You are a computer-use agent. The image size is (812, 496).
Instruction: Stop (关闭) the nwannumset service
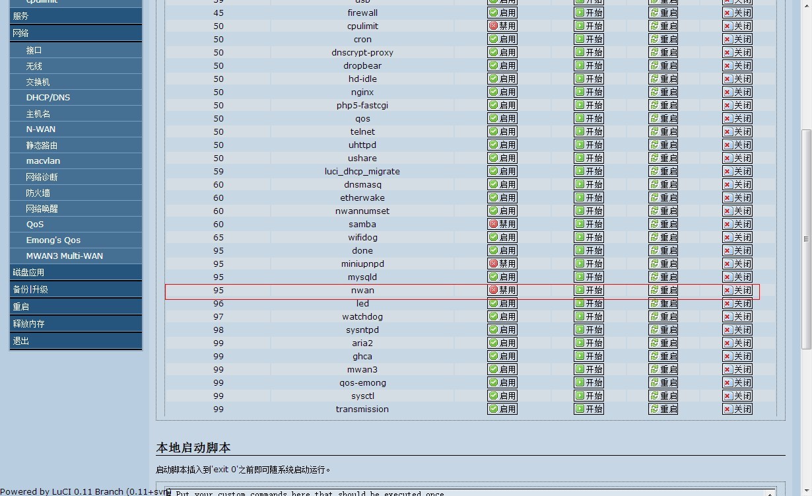pos(737,211)
